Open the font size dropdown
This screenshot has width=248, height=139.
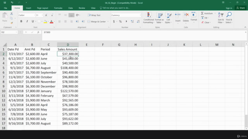[x=42, y=15]
